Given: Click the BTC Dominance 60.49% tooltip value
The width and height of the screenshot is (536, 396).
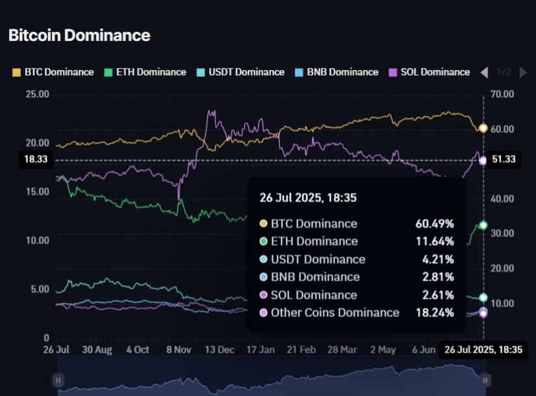Looking at the screenshot, I should click(x=435, y=224).
